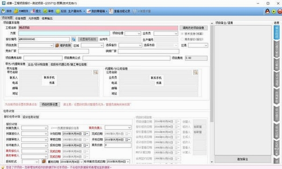Click the third grey progress stage arrow
The height and width of the screenshot is (169, 282).
point(276,65)
